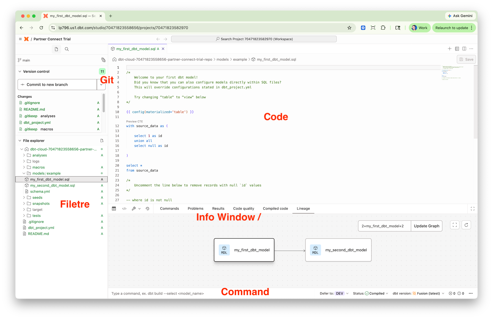The height and width of the screenshot is (319, 493).
Task: Click the Update Graph button
Action: tap(426, 226)
